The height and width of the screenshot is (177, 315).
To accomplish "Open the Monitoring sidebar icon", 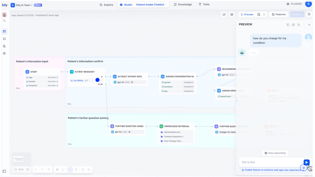I will point(4,54).
